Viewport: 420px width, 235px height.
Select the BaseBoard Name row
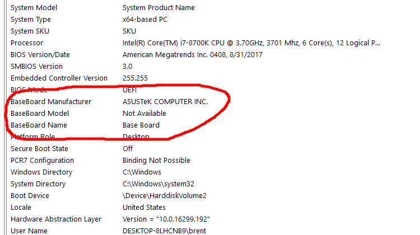(212, 125)
